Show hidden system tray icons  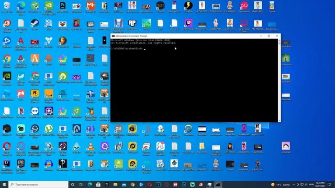pos(294,184)
